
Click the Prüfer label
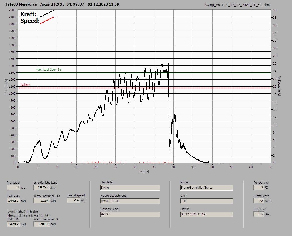[185, 182]
